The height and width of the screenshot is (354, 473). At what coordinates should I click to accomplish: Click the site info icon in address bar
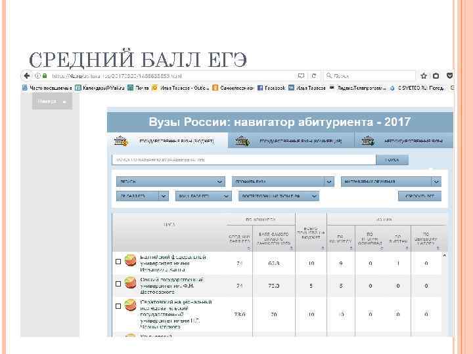(x=37, y=76)
